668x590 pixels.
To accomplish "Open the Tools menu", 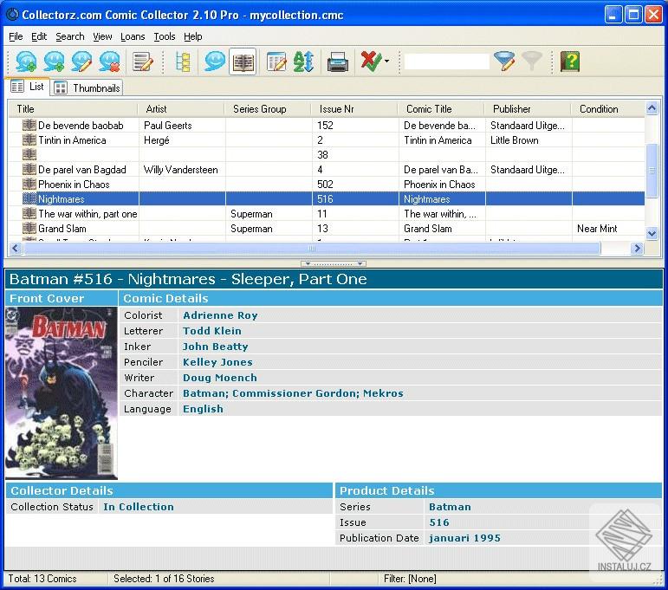I will [x=165, y=36].
